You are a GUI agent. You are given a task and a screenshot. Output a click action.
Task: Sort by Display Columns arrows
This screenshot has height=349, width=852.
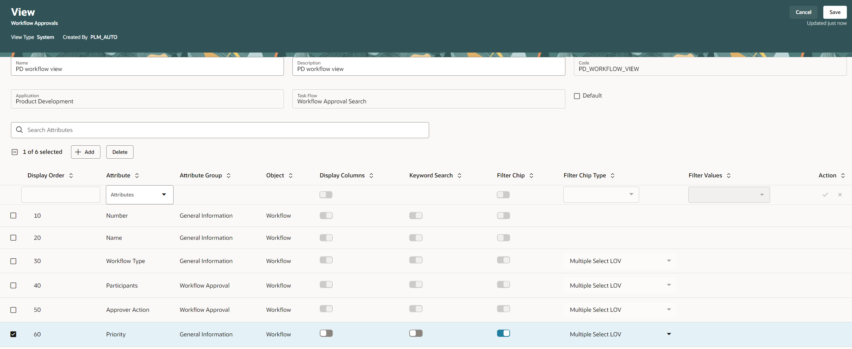coord(371,175)
